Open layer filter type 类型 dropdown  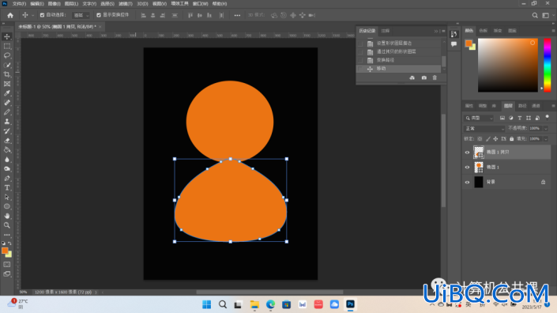coord(480,118)
